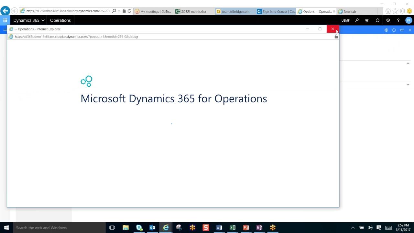Viewport: 414px width, 233px height.
Task: Open the browser tools gear icon
Action: click(402, 11)
